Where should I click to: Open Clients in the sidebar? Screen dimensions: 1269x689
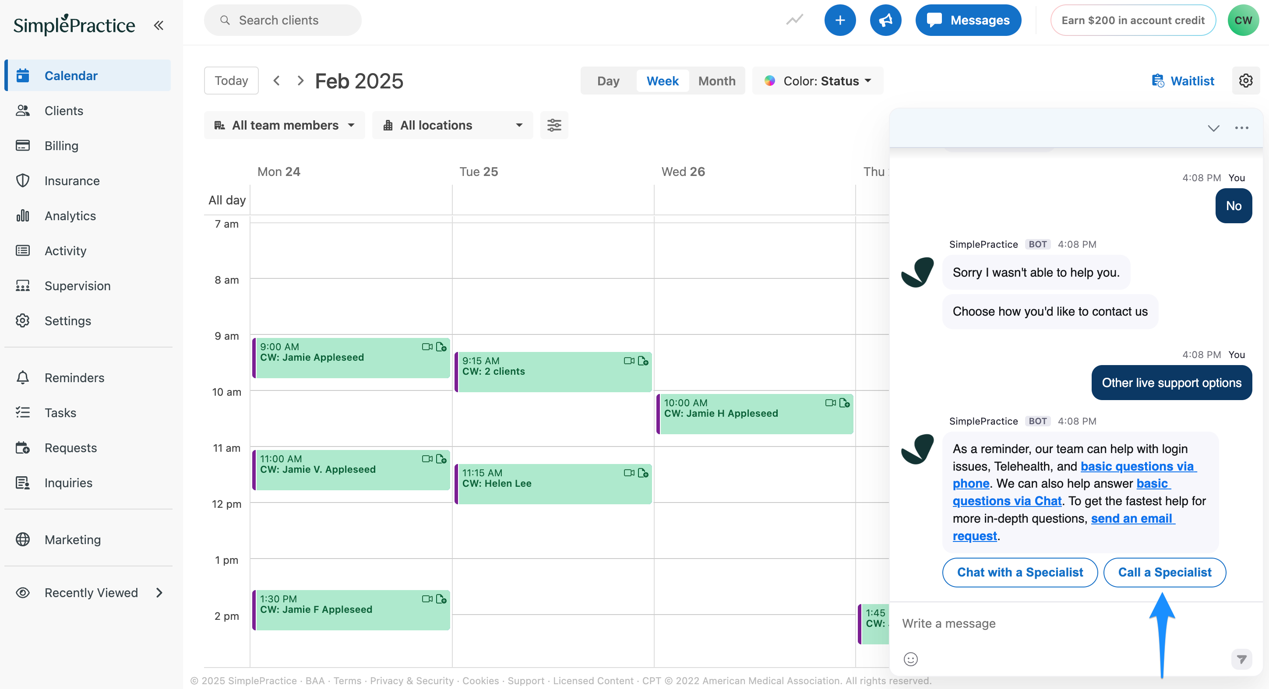pyautogui.click(x=88, y=110)
